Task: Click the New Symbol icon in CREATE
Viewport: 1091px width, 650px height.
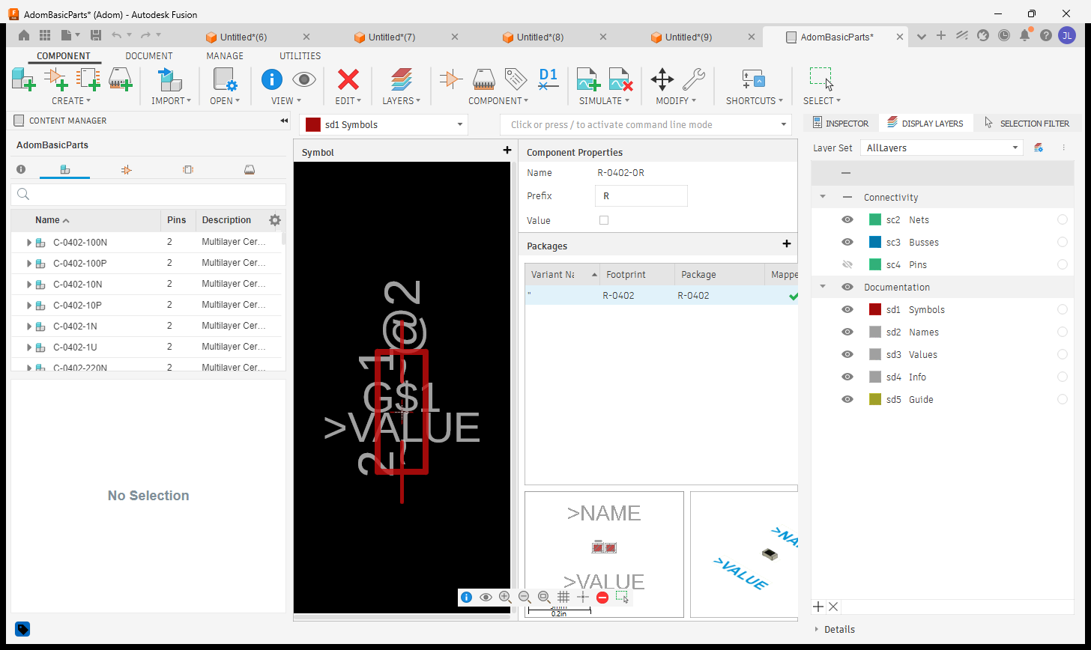Action: click(55, 79)
